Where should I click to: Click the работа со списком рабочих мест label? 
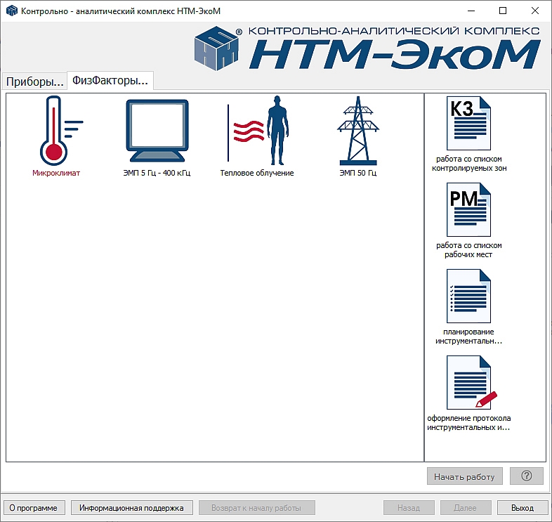(x=469, y=249)
